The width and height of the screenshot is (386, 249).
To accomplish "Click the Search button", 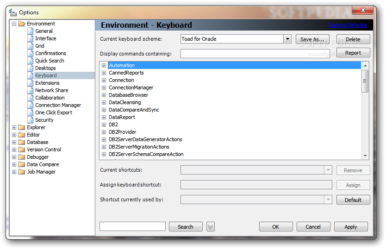I will coord(186,227).
